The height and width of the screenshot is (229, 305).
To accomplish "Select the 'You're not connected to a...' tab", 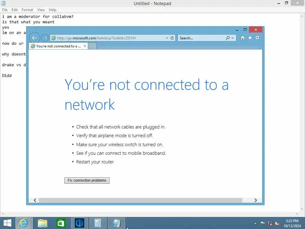I will (58, 46).
